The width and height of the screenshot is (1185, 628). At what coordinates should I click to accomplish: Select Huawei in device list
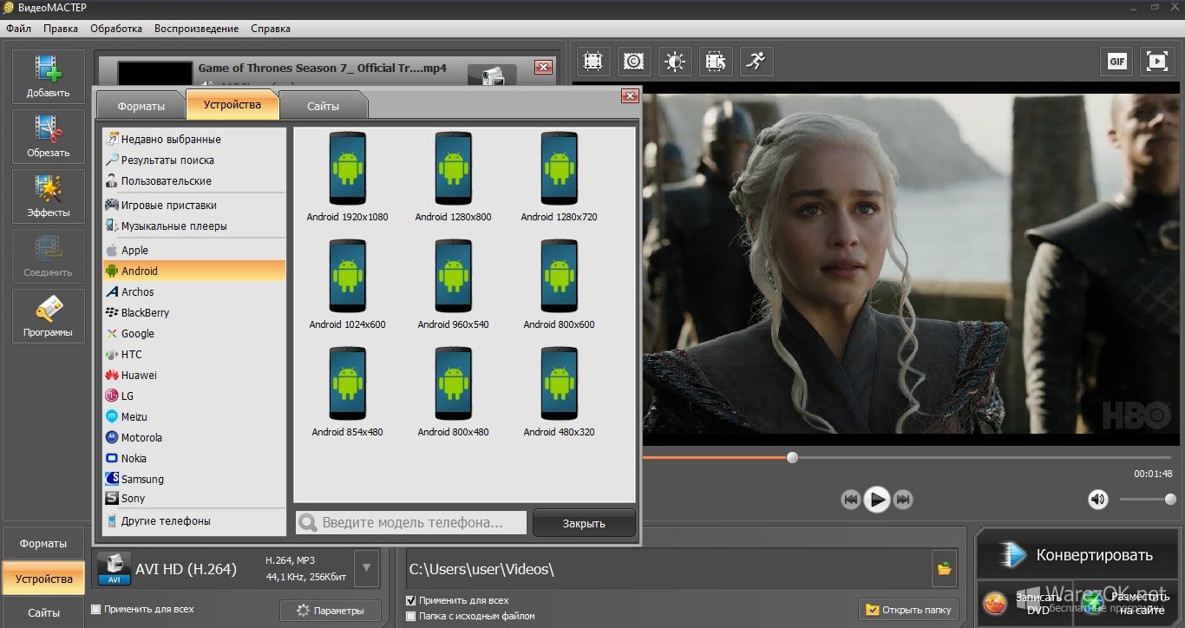194,375
